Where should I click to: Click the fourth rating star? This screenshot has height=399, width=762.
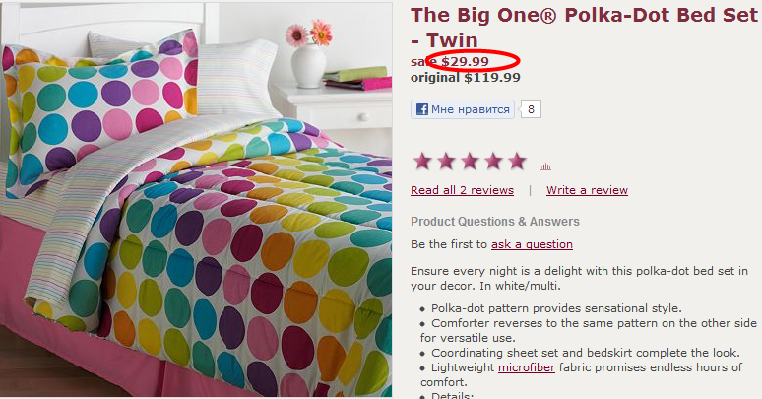click(x=492, y=161)
